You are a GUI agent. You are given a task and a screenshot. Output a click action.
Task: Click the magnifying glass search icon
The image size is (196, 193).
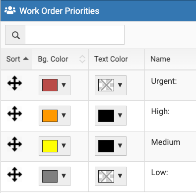point(15,35)
